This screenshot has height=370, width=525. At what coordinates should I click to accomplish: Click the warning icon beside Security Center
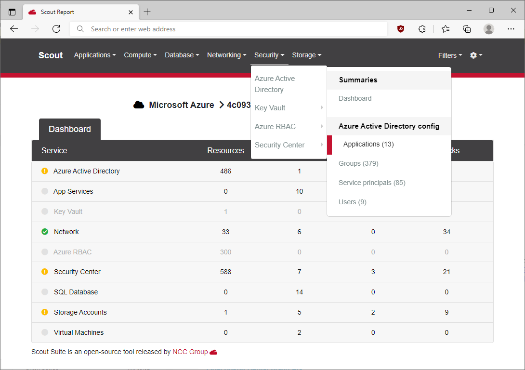point(44,272)
